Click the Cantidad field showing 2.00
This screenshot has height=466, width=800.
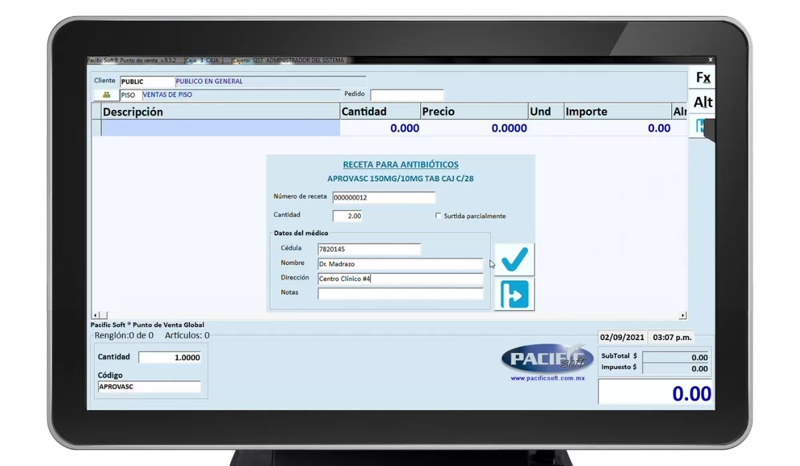(350, 215)
